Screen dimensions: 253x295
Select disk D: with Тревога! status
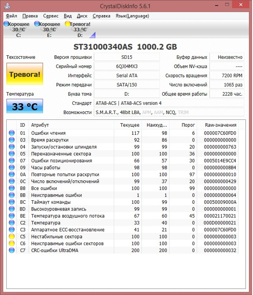click(78, 29)
